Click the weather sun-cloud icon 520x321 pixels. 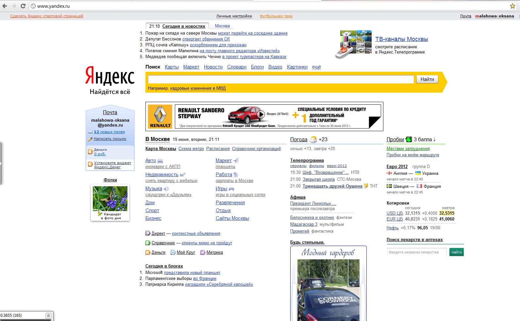(x=313, y=139)
